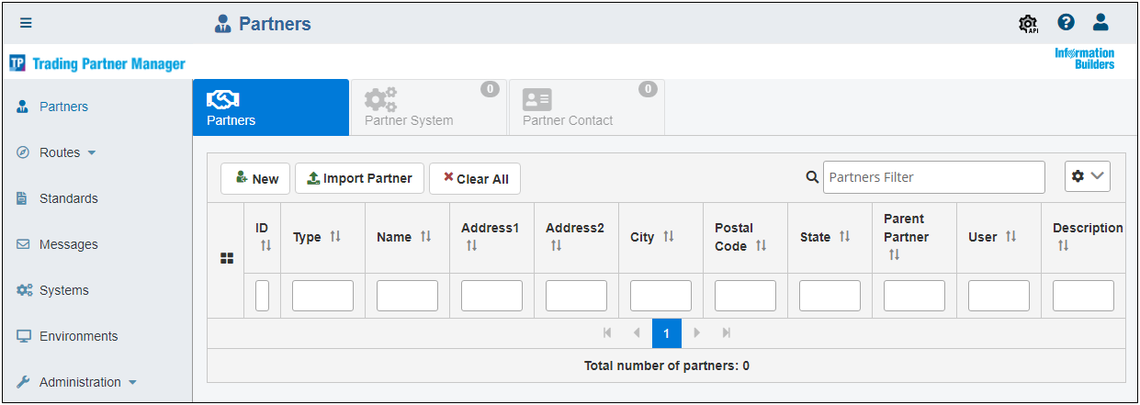Click the Address2 column filter box
Viewport: 1140px width, 405px height.
576,296
